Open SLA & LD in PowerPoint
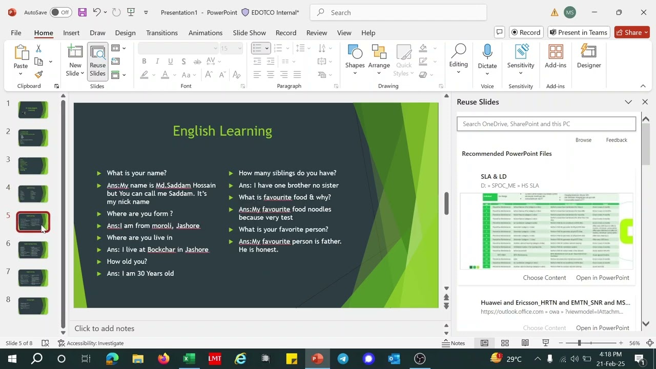Screen dimensions: 656x369 603,277
